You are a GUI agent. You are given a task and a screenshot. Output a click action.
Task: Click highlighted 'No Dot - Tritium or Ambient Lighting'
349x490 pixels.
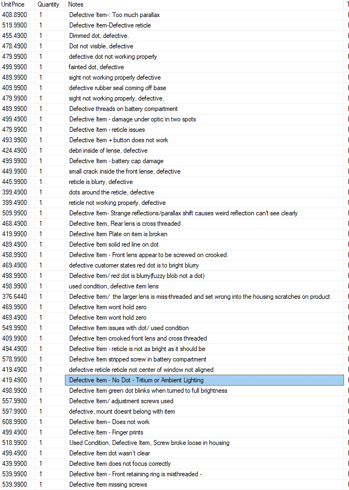click(204, 380)
